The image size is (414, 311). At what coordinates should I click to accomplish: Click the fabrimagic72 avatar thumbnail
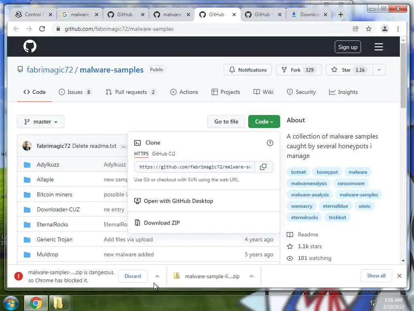click(x=27, y=146)
